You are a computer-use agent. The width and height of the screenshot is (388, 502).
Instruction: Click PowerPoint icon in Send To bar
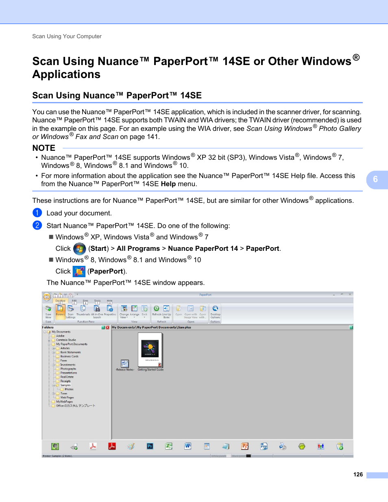(x=245, y=446)
